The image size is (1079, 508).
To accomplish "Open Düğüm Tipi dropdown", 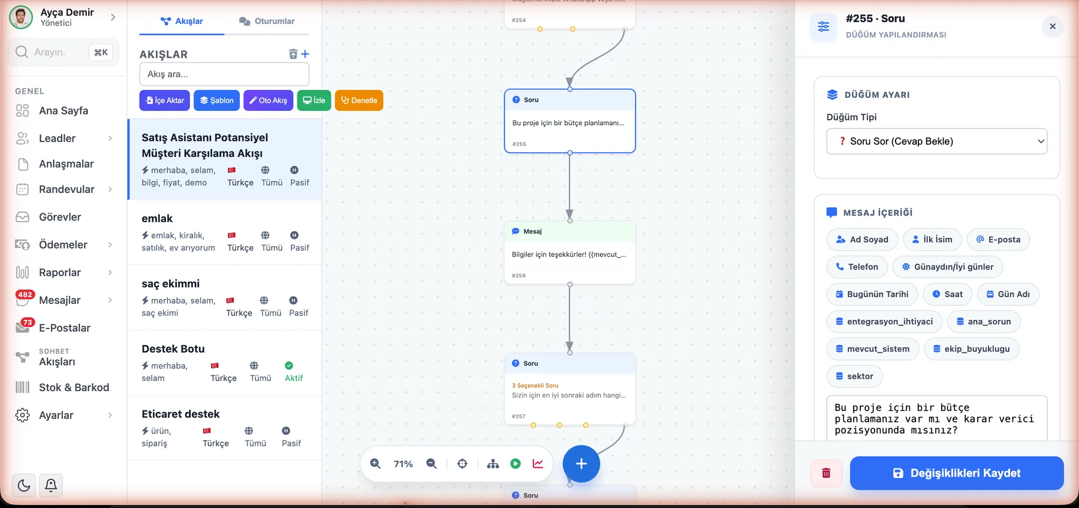I will (x=936, y=141).
